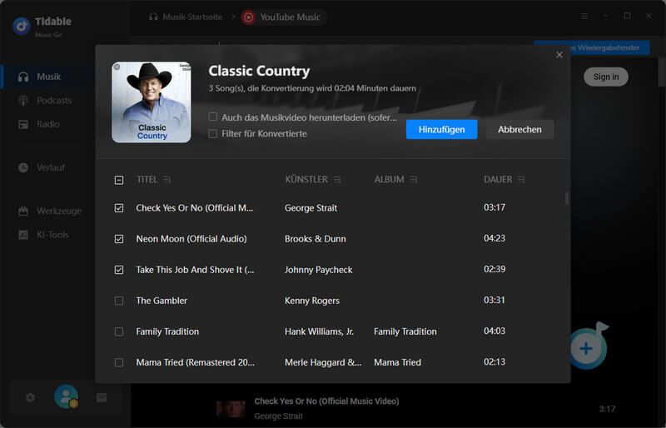
Task: Check Mama Tried song checkbox
Action: click(119, 362)
